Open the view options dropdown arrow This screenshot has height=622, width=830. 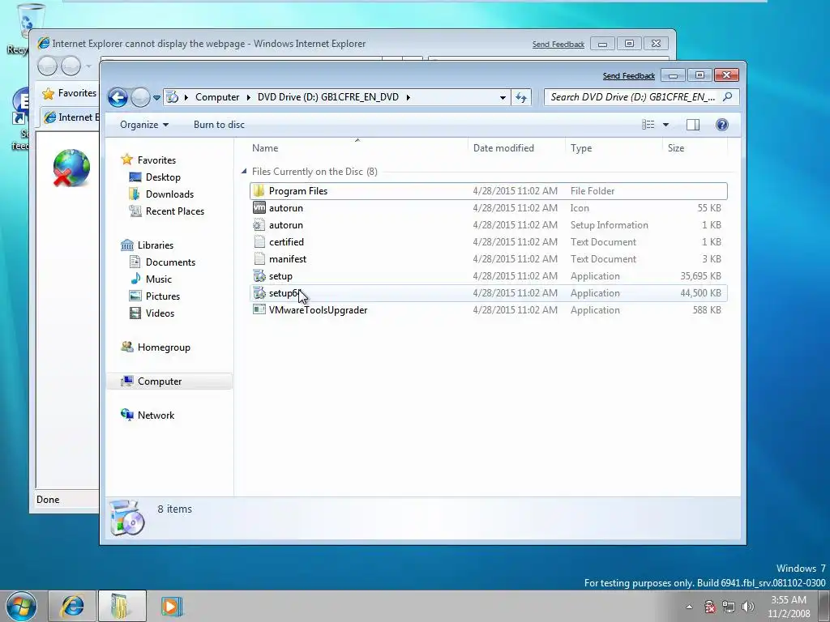[x=666, y=125]
